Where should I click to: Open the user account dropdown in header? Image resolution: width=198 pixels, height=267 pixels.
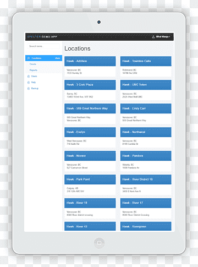point(161,37)
